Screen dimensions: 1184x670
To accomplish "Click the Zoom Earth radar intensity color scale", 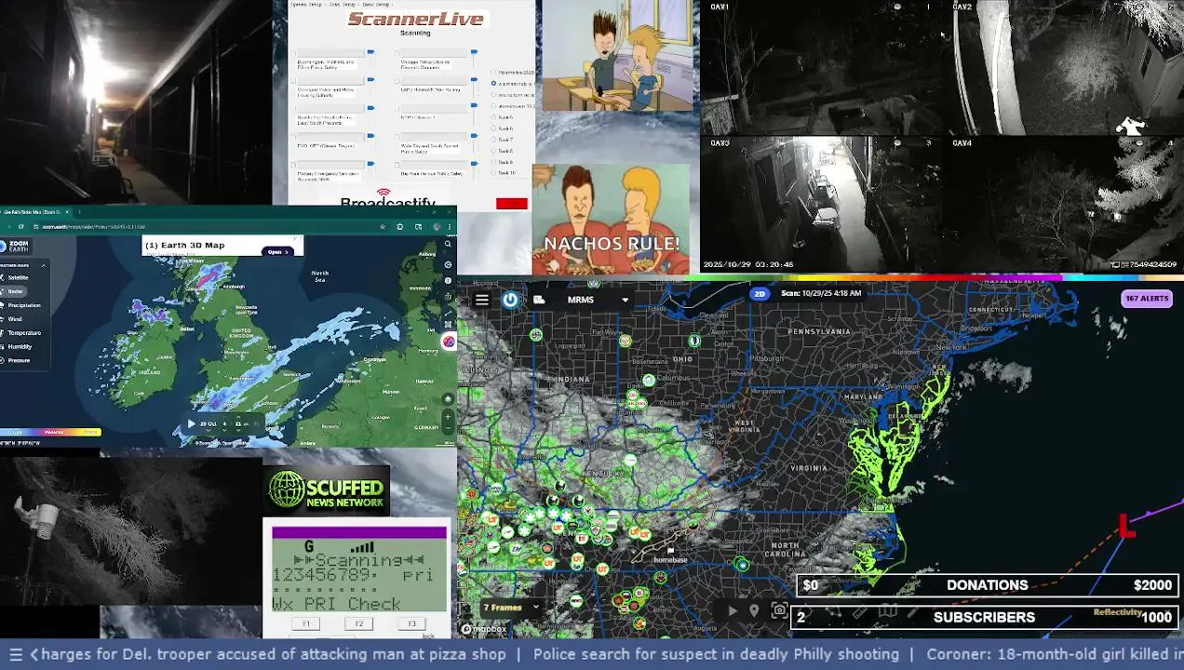I will (49, 432).
